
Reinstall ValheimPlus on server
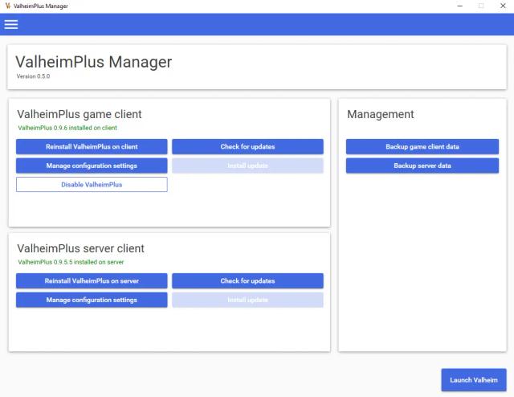coord(92,280)
